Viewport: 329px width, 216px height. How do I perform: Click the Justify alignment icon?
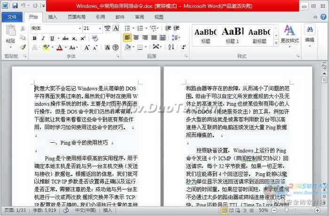coord(154,38)
